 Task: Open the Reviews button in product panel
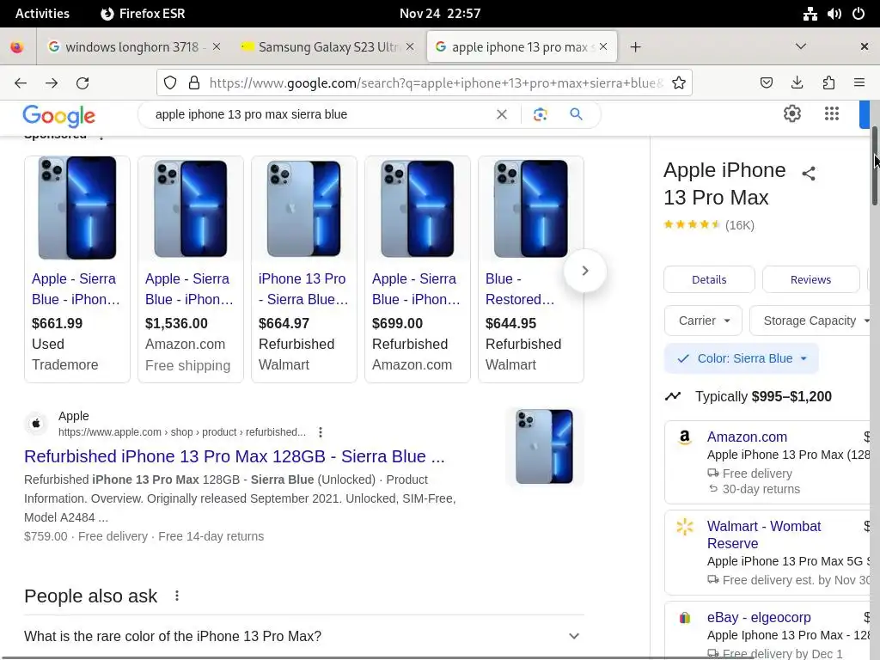810,279
